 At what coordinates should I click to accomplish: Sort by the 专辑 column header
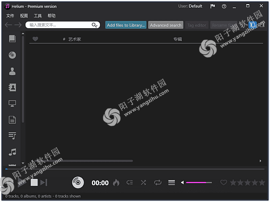tap(178, 39)
